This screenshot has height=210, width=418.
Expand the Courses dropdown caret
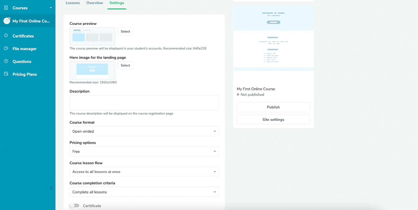pyautogui.click(x=51, y=8)
